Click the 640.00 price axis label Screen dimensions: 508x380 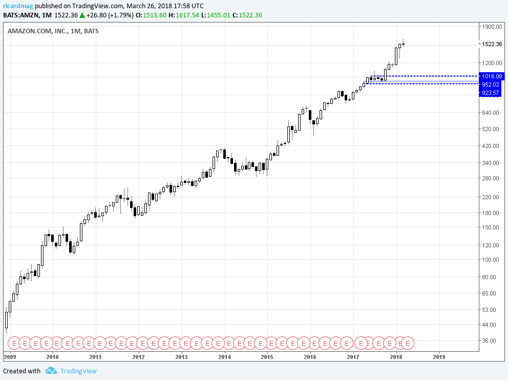tap(491, 113)
